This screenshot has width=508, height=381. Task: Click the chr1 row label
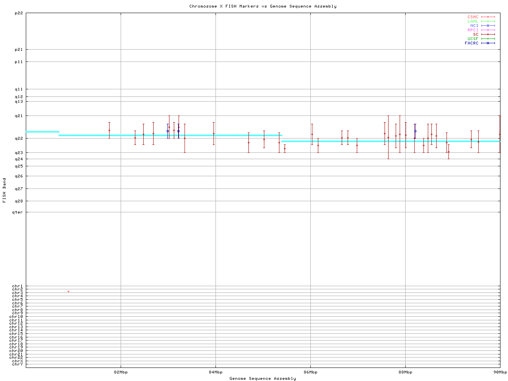pyautogui.click(x=17, y=286)
